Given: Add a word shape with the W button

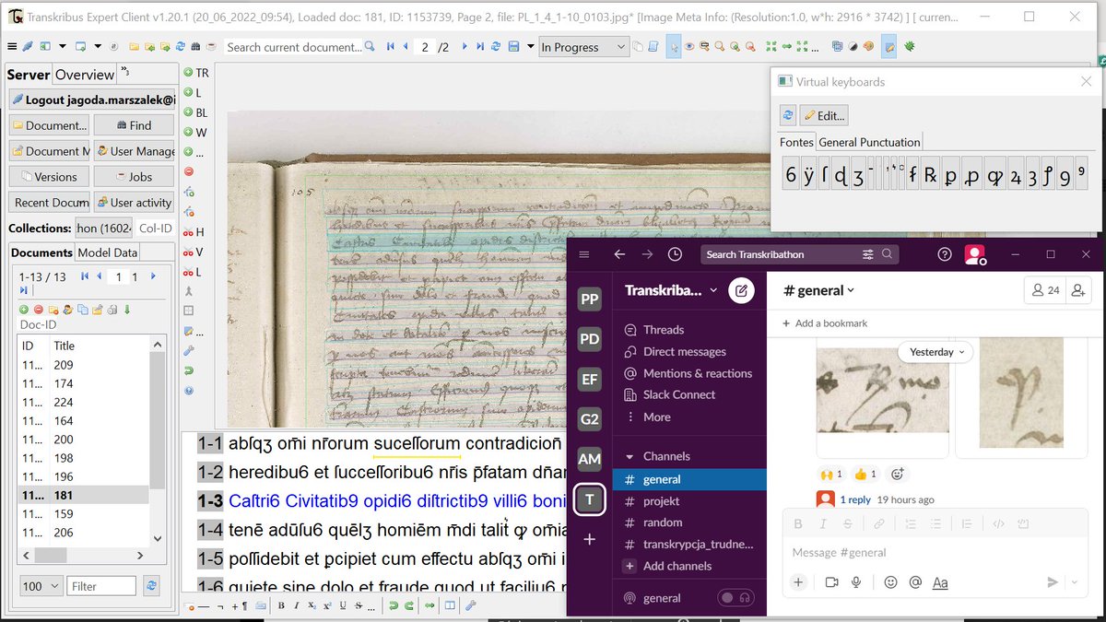Looking at the screenshot, I should point(195,133).
